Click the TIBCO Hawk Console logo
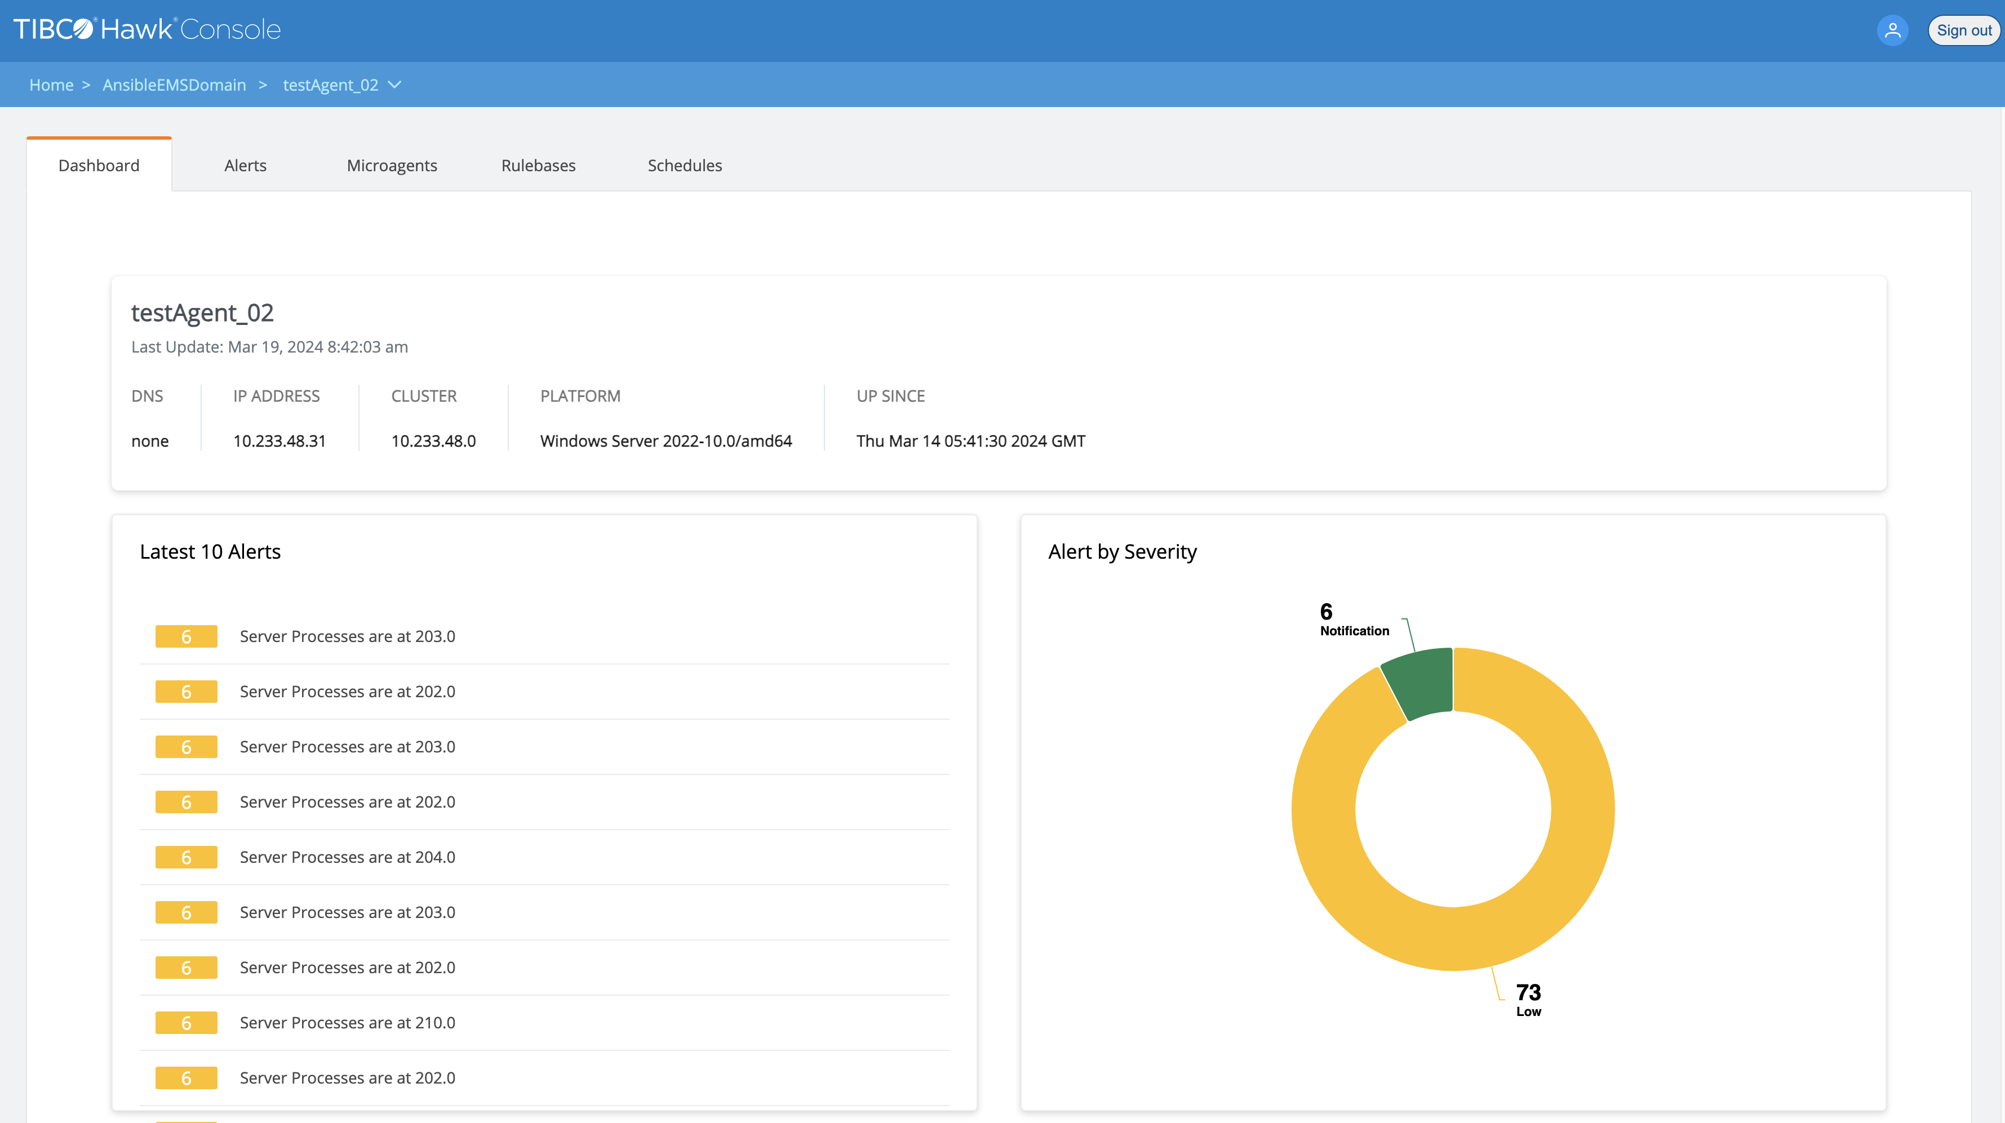The image size is (2005, 1123). coord(147,29)
